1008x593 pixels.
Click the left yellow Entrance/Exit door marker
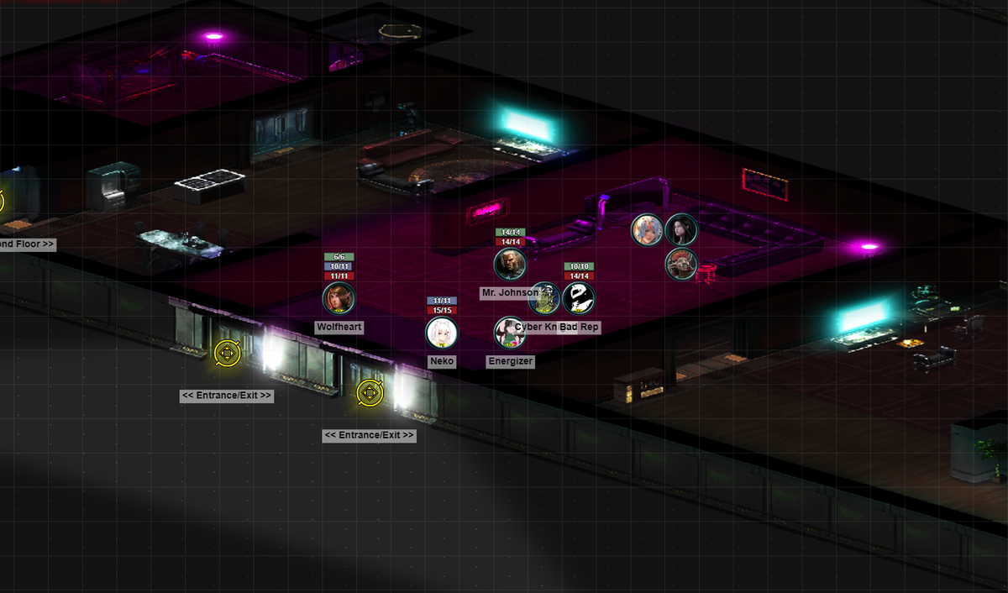[x=227, y=353]
